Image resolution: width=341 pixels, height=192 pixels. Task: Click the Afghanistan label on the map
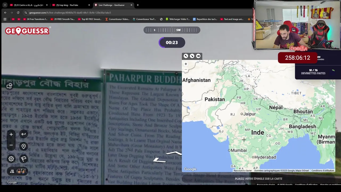(196, 80)
